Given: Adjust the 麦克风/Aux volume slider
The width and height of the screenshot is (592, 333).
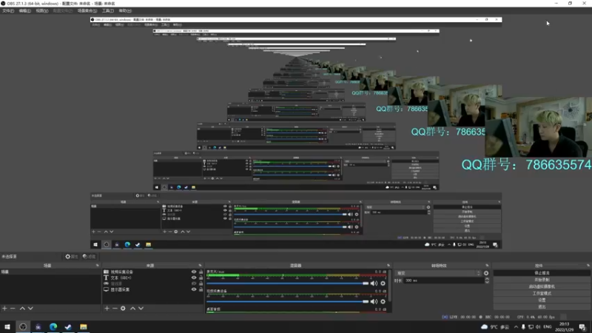Looking at the screenshot, I should pyautogui.click(x=288, y=283).
